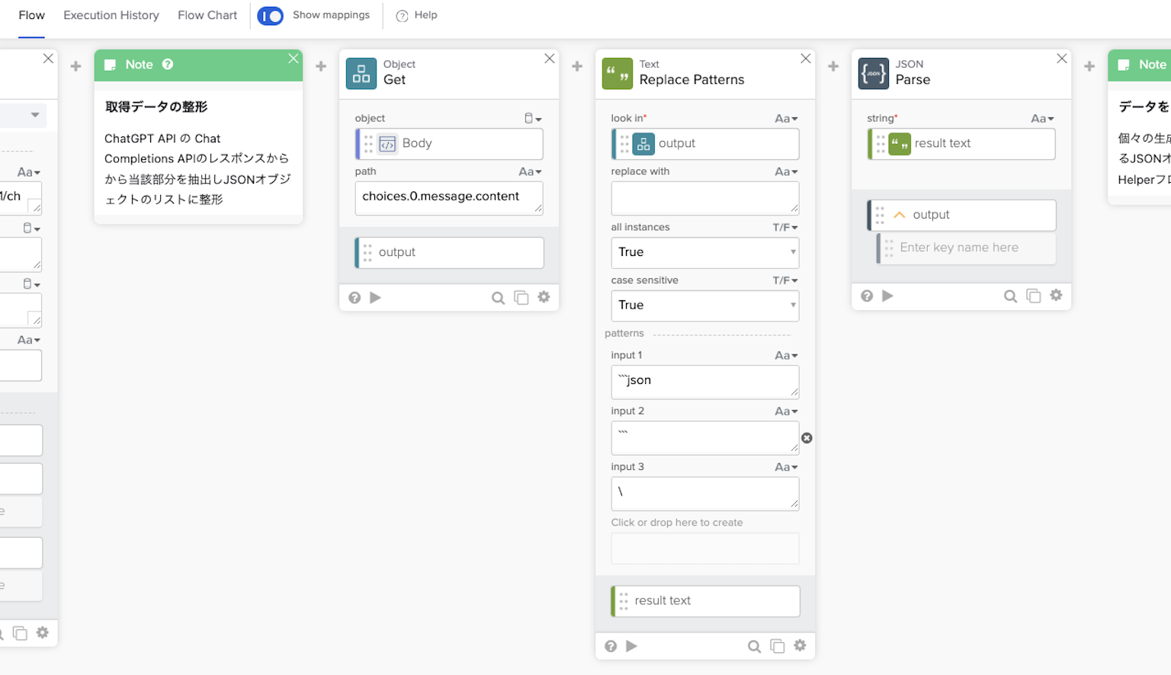Viewport: 1171px width, 675px height.
Task: Run the Object Get card with play icon
Action: [x=375, y=298]
